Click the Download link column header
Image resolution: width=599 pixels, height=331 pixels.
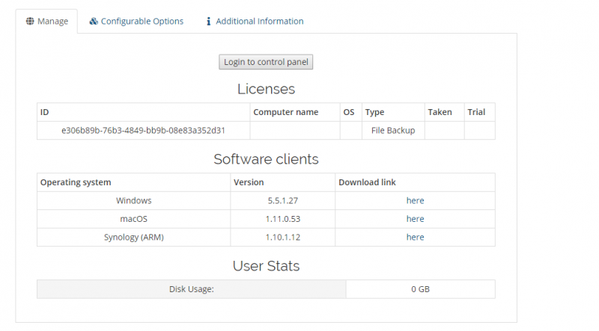[x=415, y=182]
